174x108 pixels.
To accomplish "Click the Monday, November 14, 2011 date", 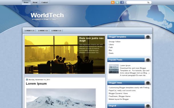I will point(39,80).
